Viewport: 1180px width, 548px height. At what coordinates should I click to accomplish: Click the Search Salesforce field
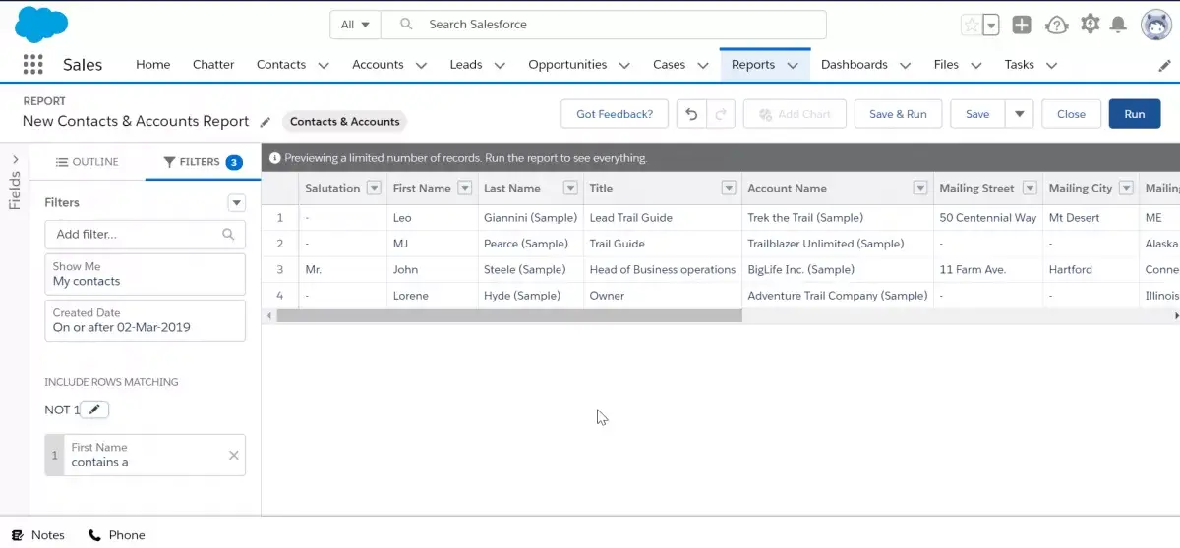(x=604, y=25)
